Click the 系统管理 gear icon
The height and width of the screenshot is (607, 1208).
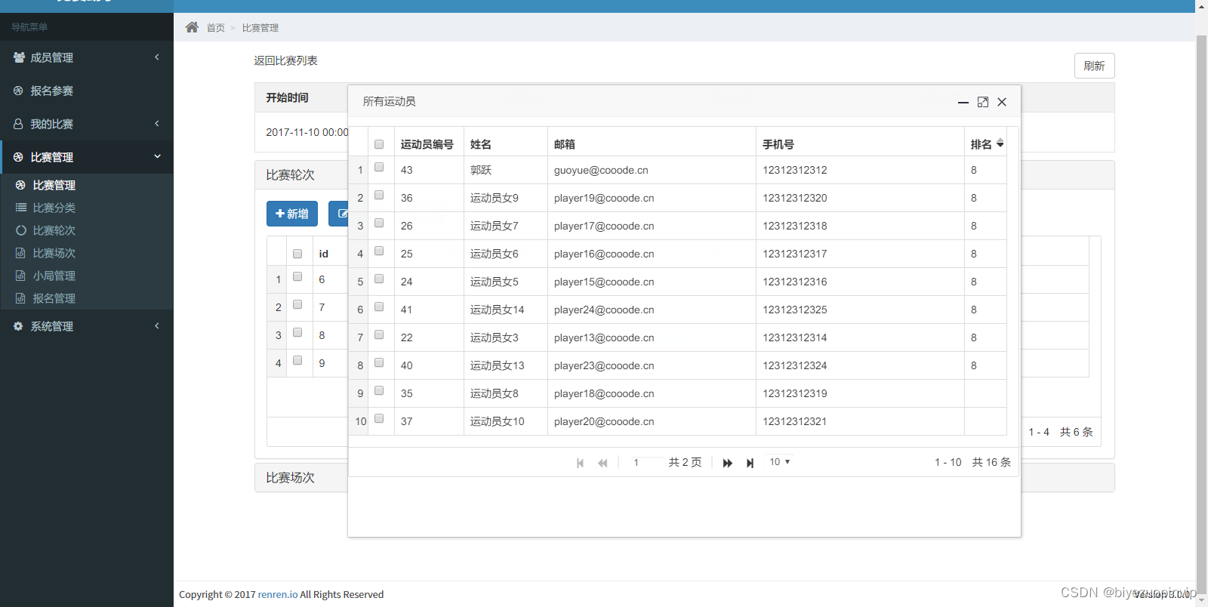pyautogui.click(x=18, y=326)
